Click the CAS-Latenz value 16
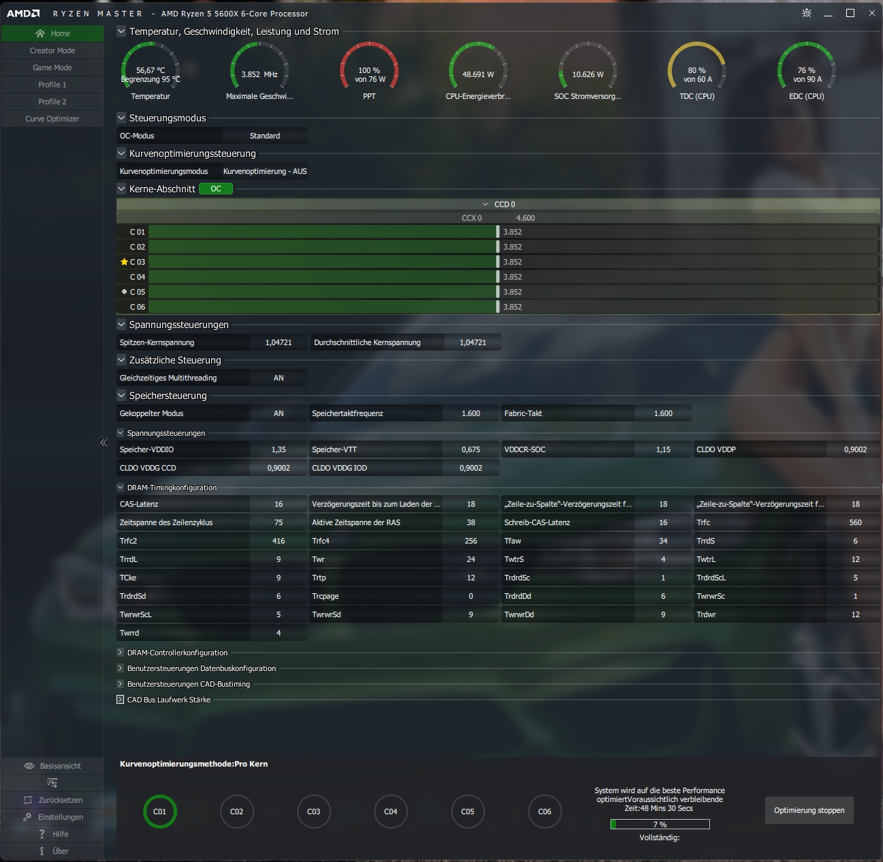 pos(279,504)
